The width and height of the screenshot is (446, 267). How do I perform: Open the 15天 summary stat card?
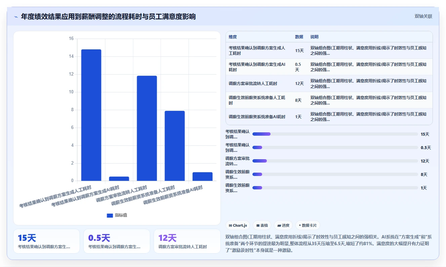pyautogui.click(x=46, y=241)
